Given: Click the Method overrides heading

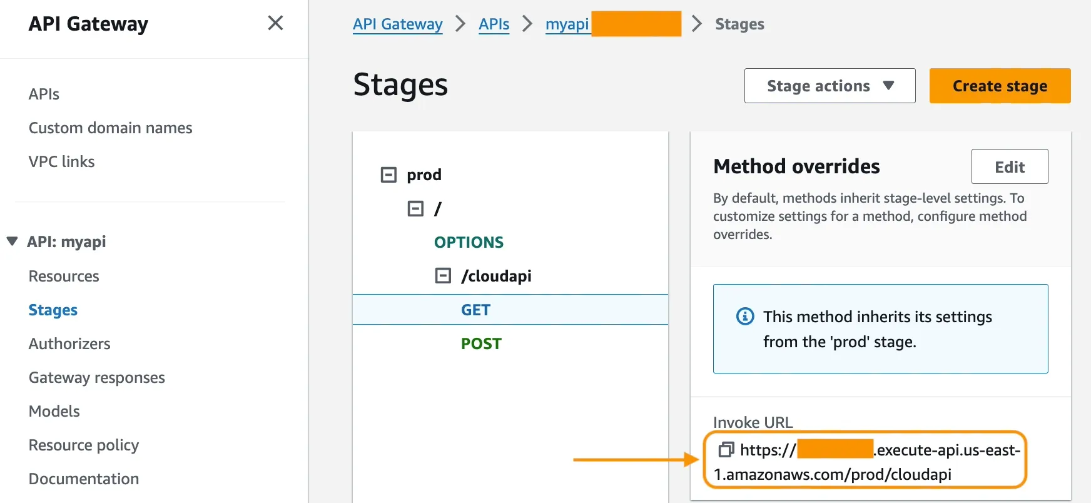Looking at the screenshot, I should click(x=796, y=166).
